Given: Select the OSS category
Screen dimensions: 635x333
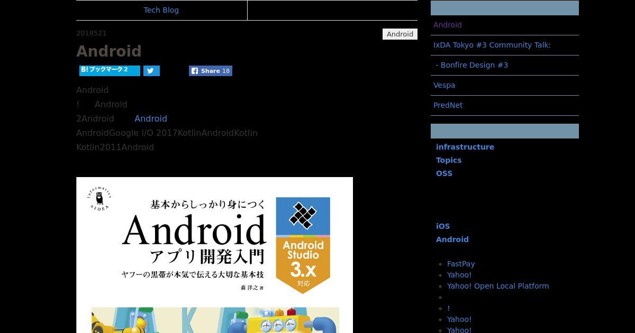Looking at the screenshot, I should point(444,173).
